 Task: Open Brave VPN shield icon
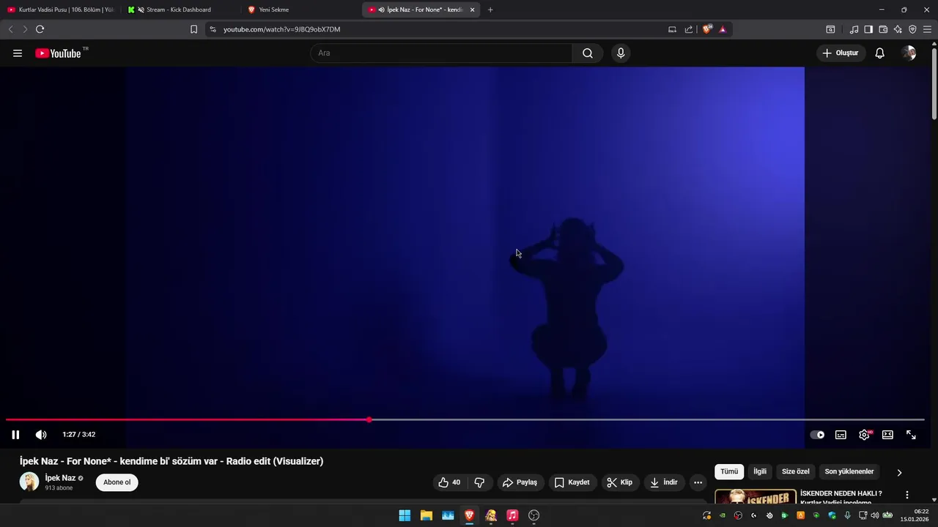click(x=912, y=29)
